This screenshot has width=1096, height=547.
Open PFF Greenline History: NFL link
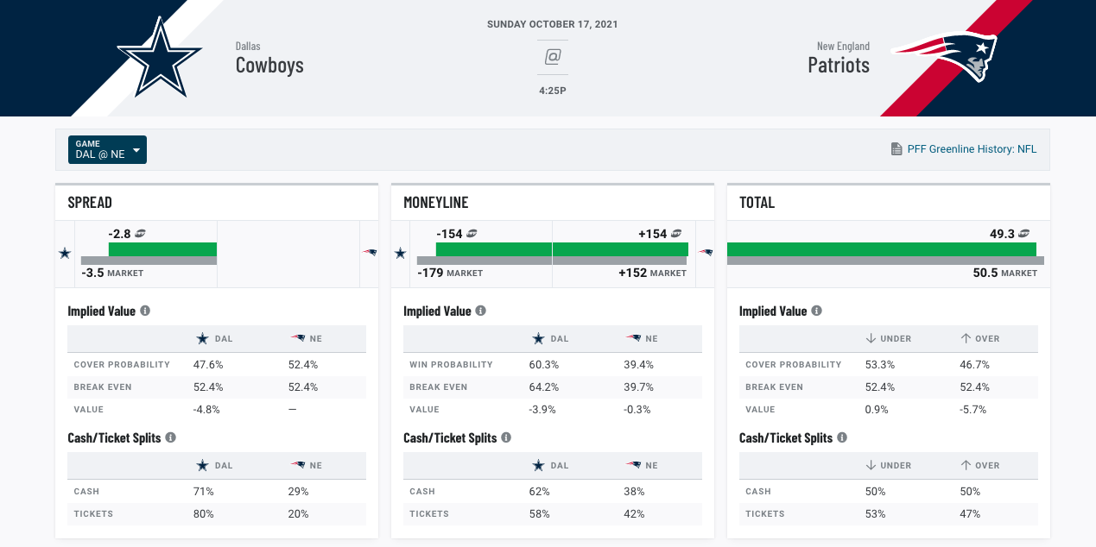[972, 149]
